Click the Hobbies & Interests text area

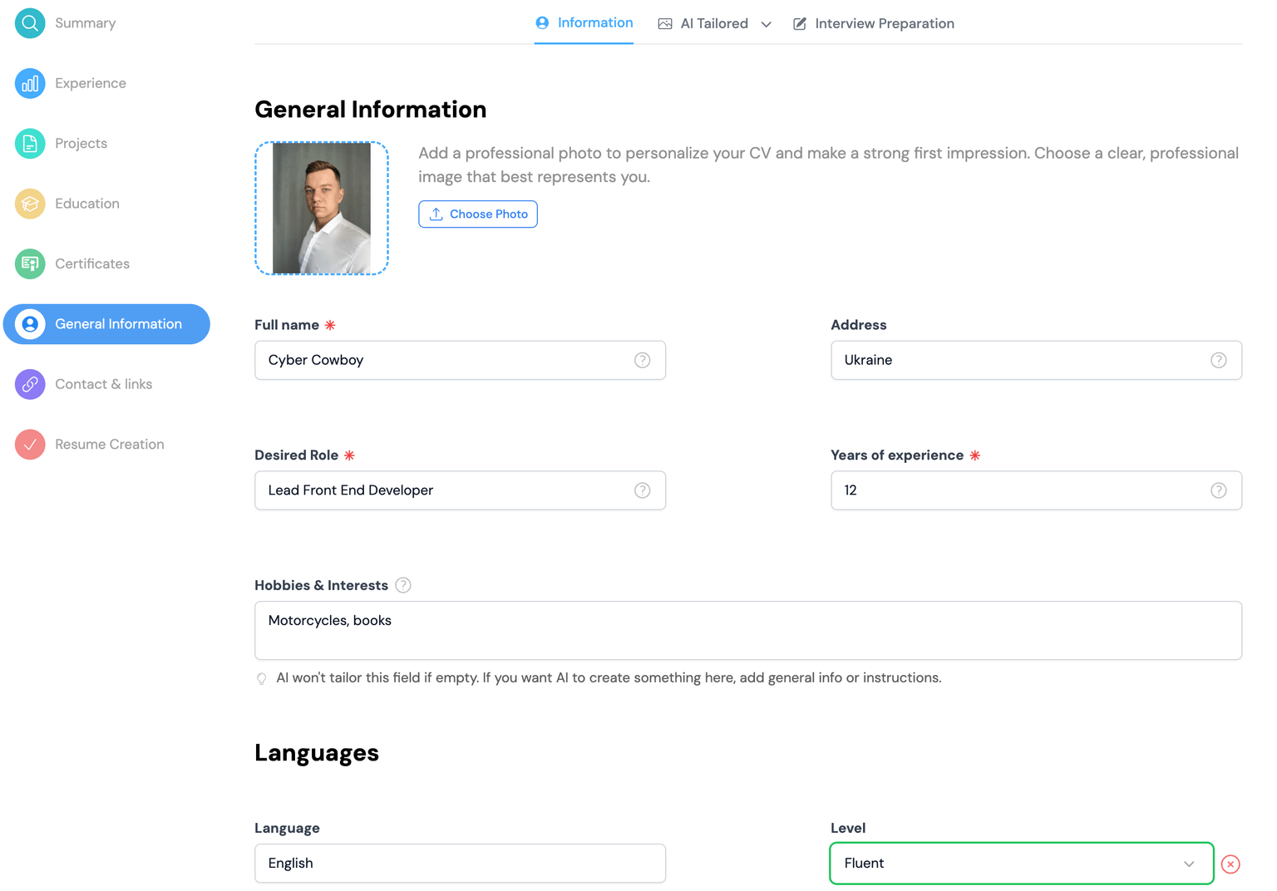coord(748,631)
